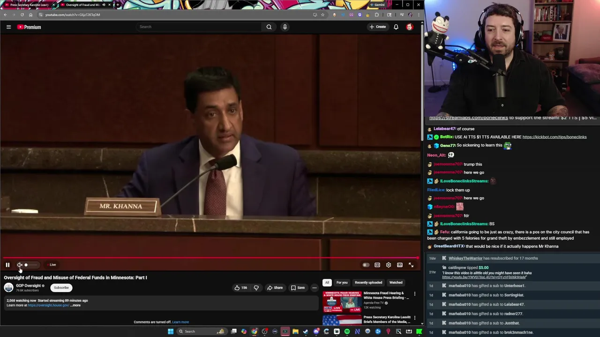This screenshot has width=600, height=337.
Task: Open the Minnesota Fraud Hearing video thumbnail
Action: pyautogui.click(x=342, y=301)
